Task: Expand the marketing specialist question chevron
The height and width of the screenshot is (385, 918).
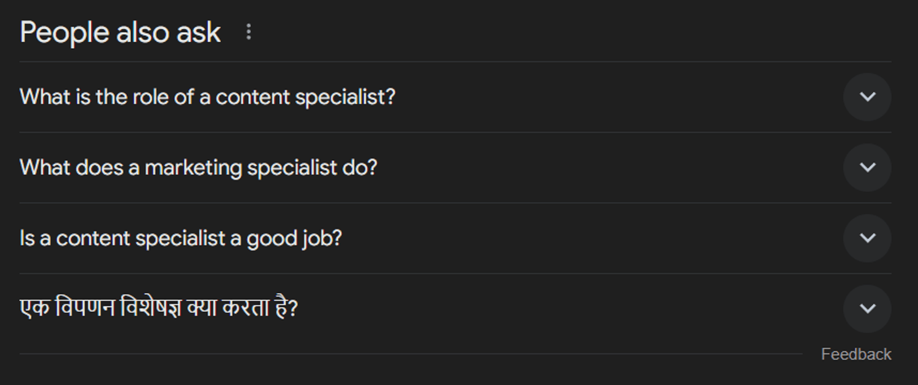Action: [867, 168]
